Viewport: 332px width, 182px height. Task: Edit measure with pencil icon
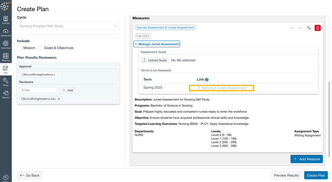point(309,28)
